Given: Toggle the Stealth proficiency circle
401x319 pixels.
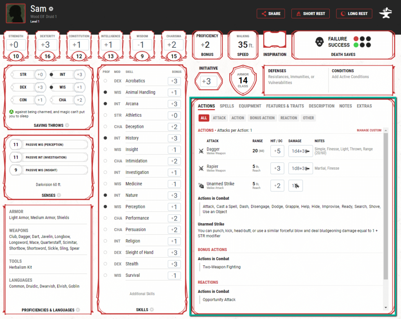Looking at the screenshot, I should [x=106, y=264].
